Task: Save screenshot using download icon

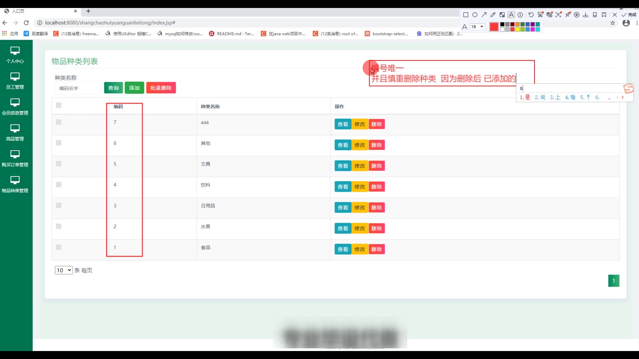Action: (586, 15)
